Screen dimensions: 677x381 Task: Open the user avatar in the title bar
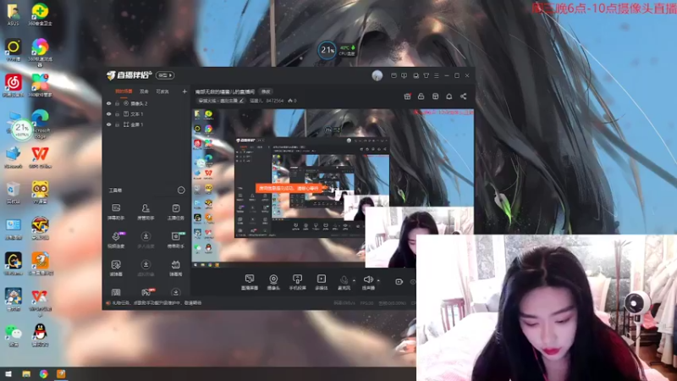tap(377, 75)
